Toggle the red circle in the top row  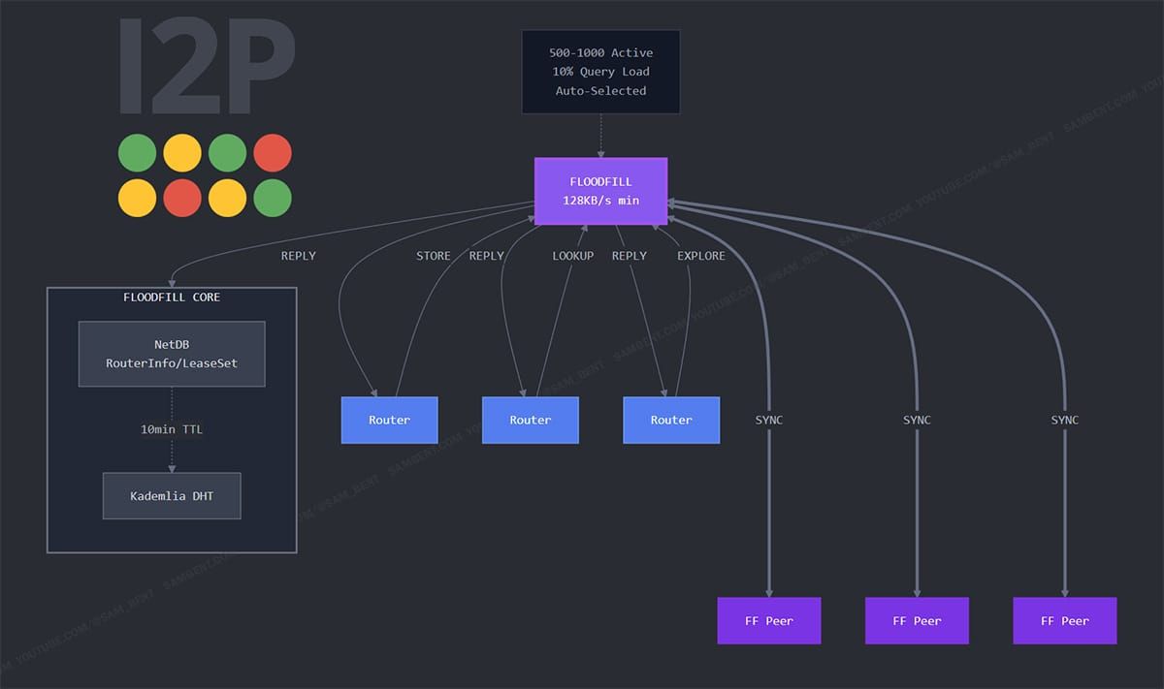tap(273, 152)
